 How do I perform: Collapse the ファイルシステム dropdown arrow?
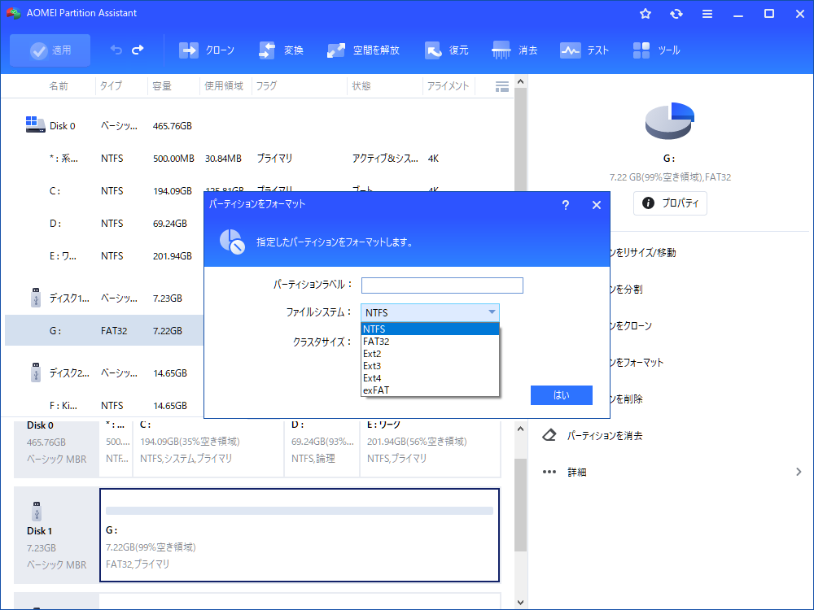coord(492,312)
